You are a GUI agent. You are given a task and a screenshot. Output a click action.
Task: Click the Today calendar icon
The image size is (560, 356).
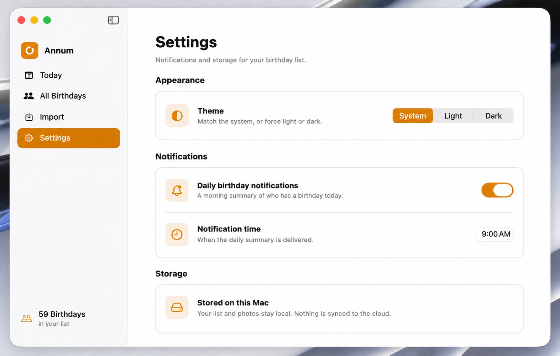[x=29, y=75]
